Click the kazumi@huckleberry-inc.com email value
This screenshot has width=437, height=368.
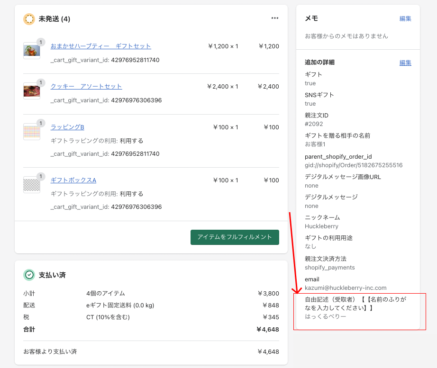(x=346, y=287)
